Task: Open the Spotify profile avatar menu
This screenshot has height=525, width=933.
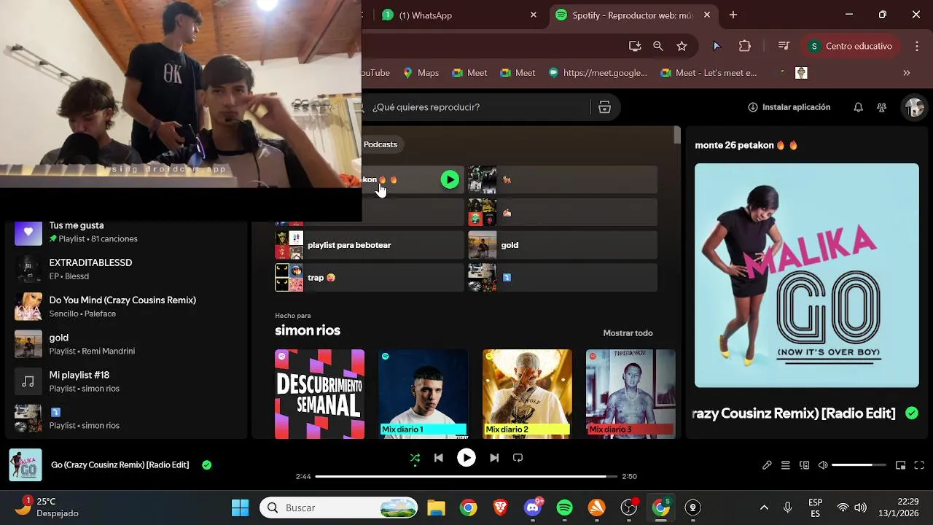Action: tap(914, 107)
